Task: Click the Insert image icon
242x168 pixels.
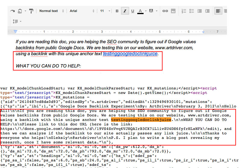Action: point(173,11)
